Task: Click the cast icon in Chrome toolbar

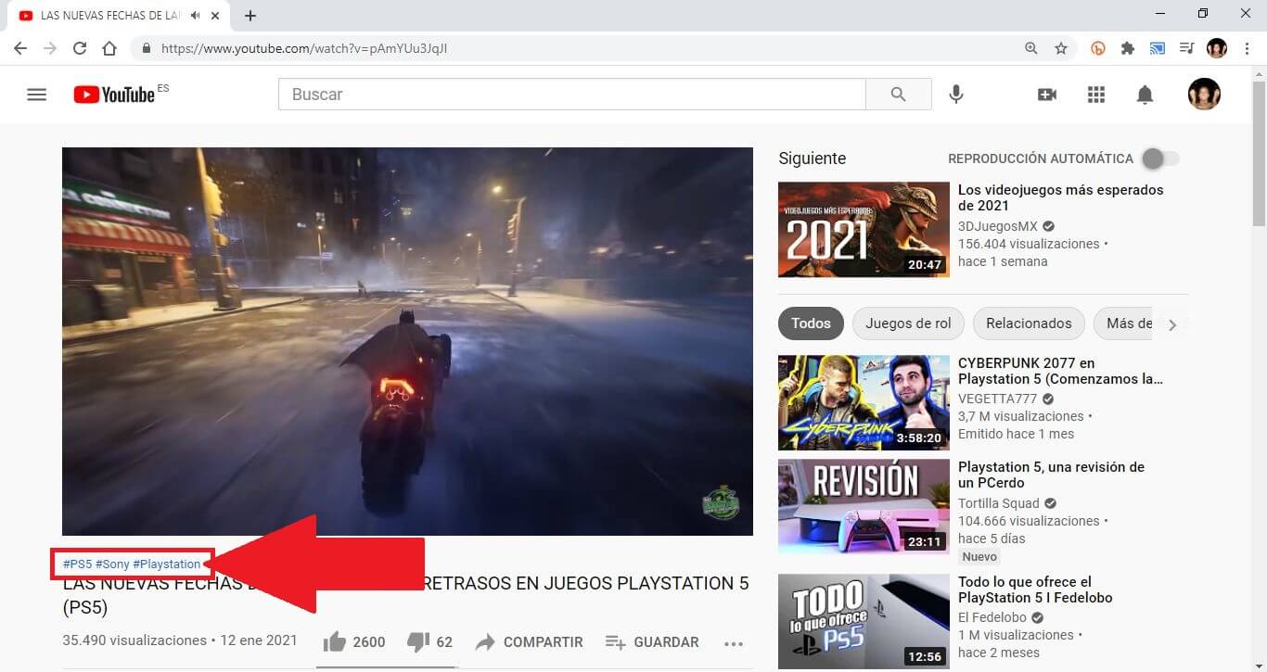Action: (1158, 48)
